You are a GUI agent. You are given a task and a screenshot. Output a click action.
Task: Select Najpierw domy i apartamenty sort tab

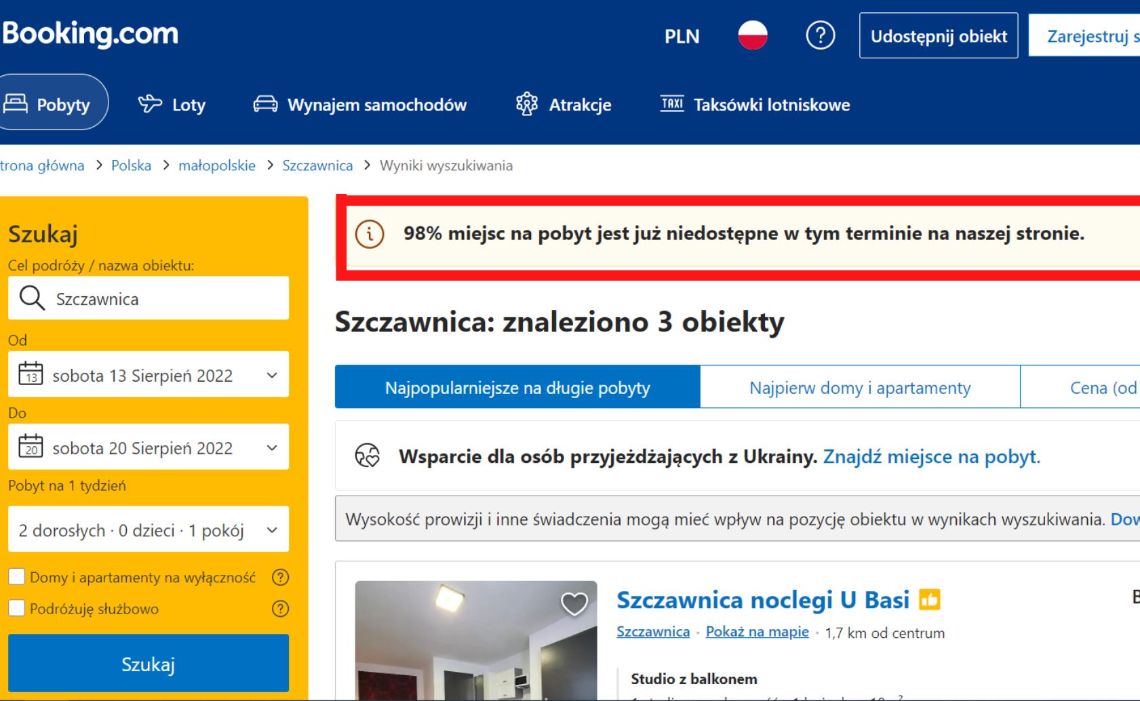point(860,387)
